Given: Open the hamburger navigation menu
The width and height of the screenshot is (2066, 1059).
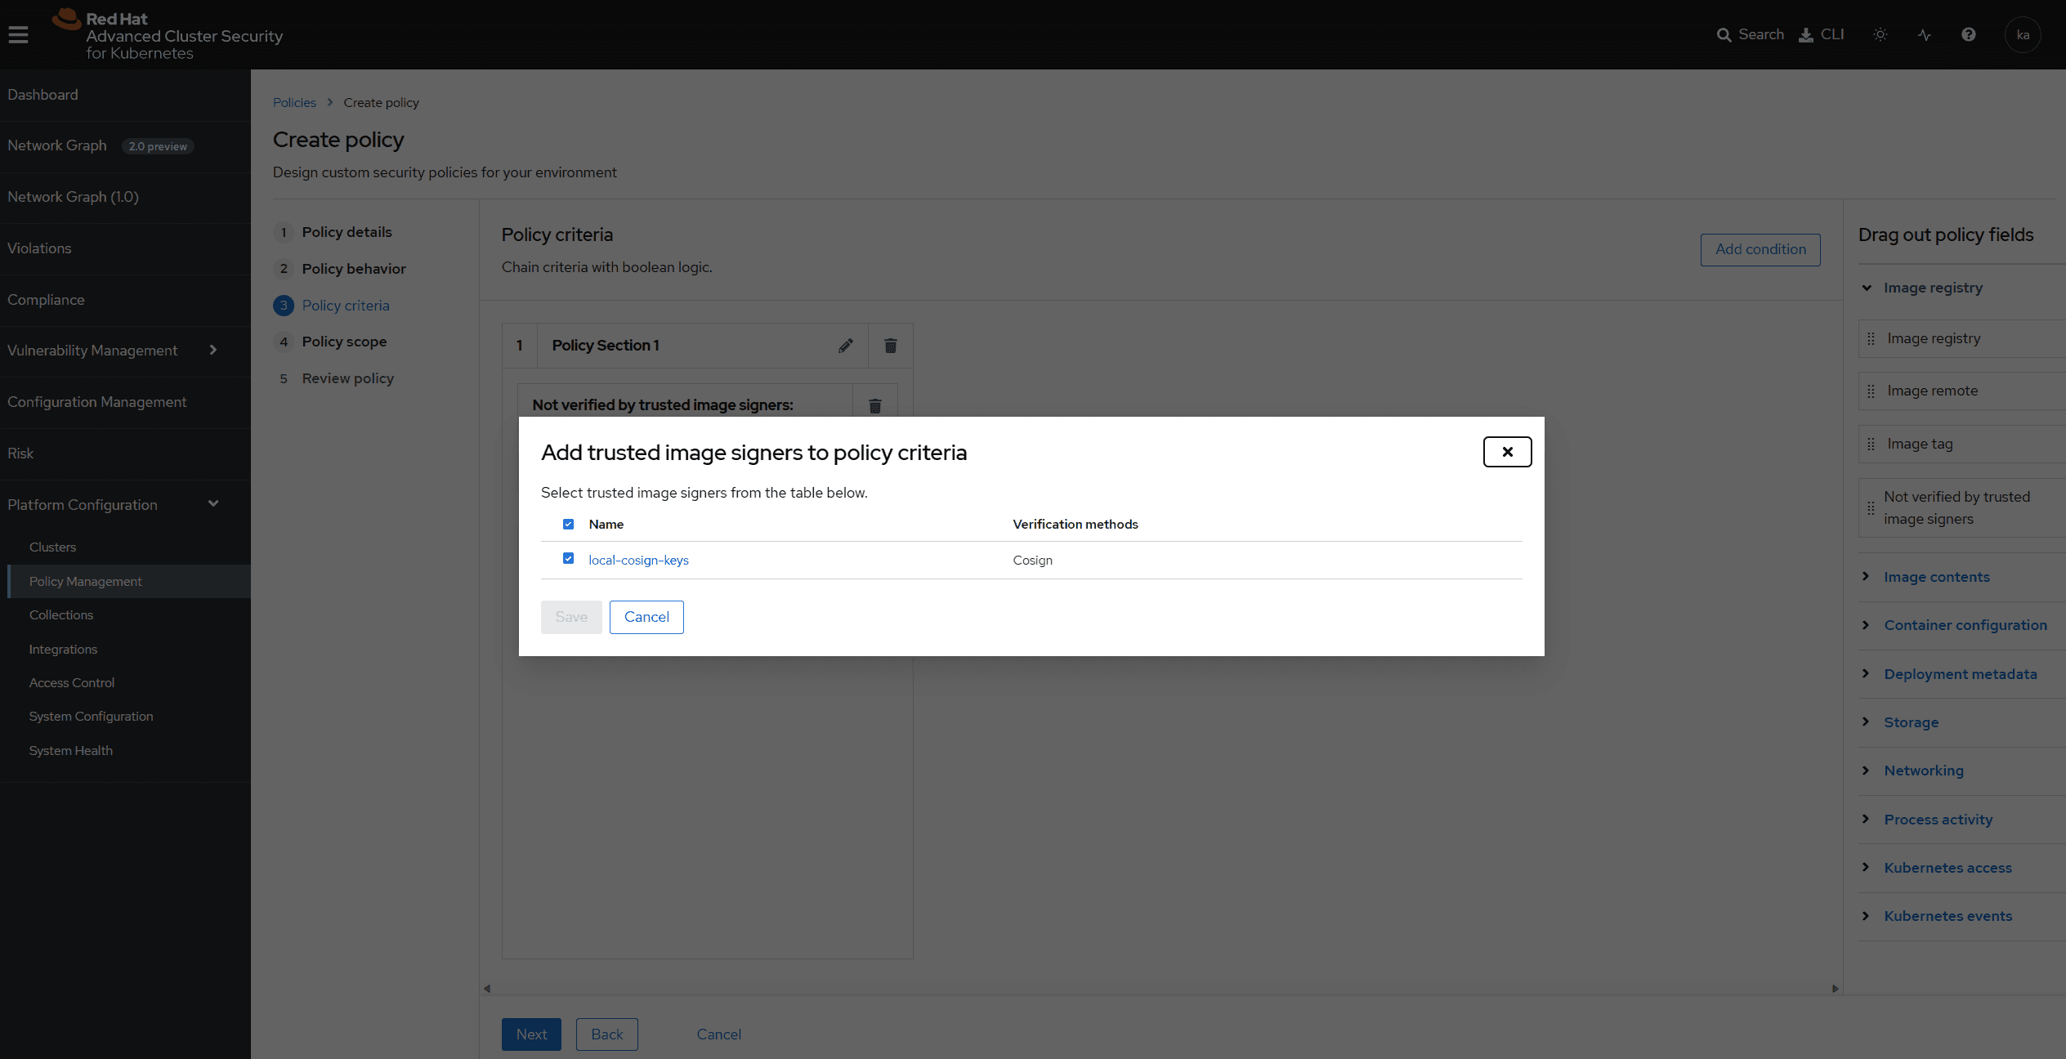Looking at the screenshot, I should pyautogui.click(x=18, y=34).
